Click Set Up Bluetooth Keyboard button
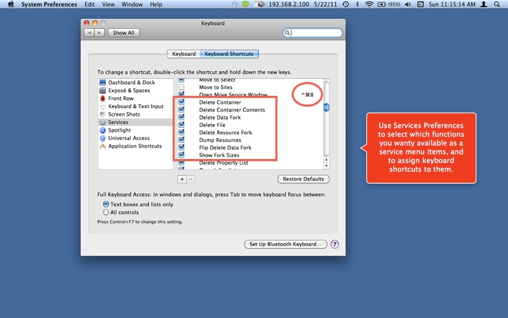 tap(285, 244)
